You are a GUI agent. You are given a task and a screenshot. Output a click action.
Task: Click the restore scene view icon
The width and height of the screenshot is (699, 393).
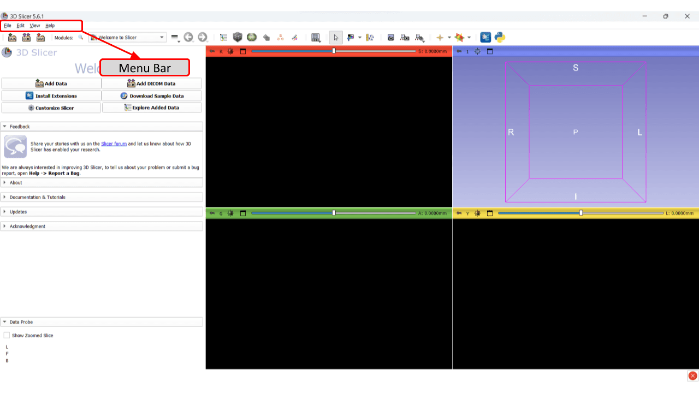point(419,37)
